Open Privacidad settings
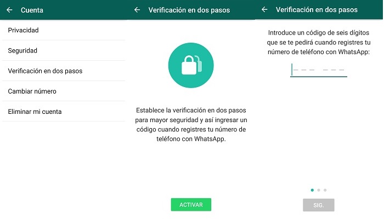The width and height of the screenshot is (384, 220). point(64,30)
